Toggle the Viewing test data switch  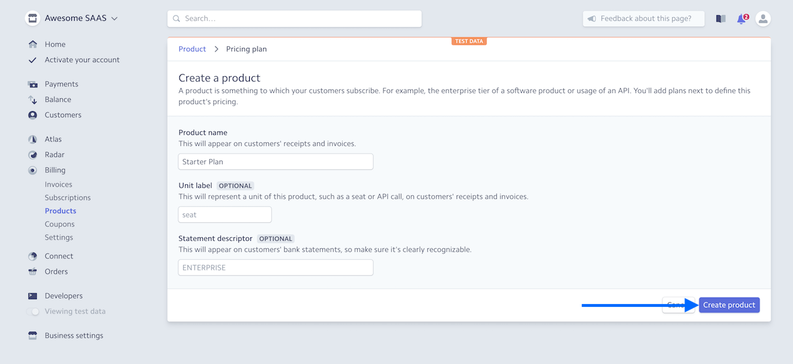33,311
